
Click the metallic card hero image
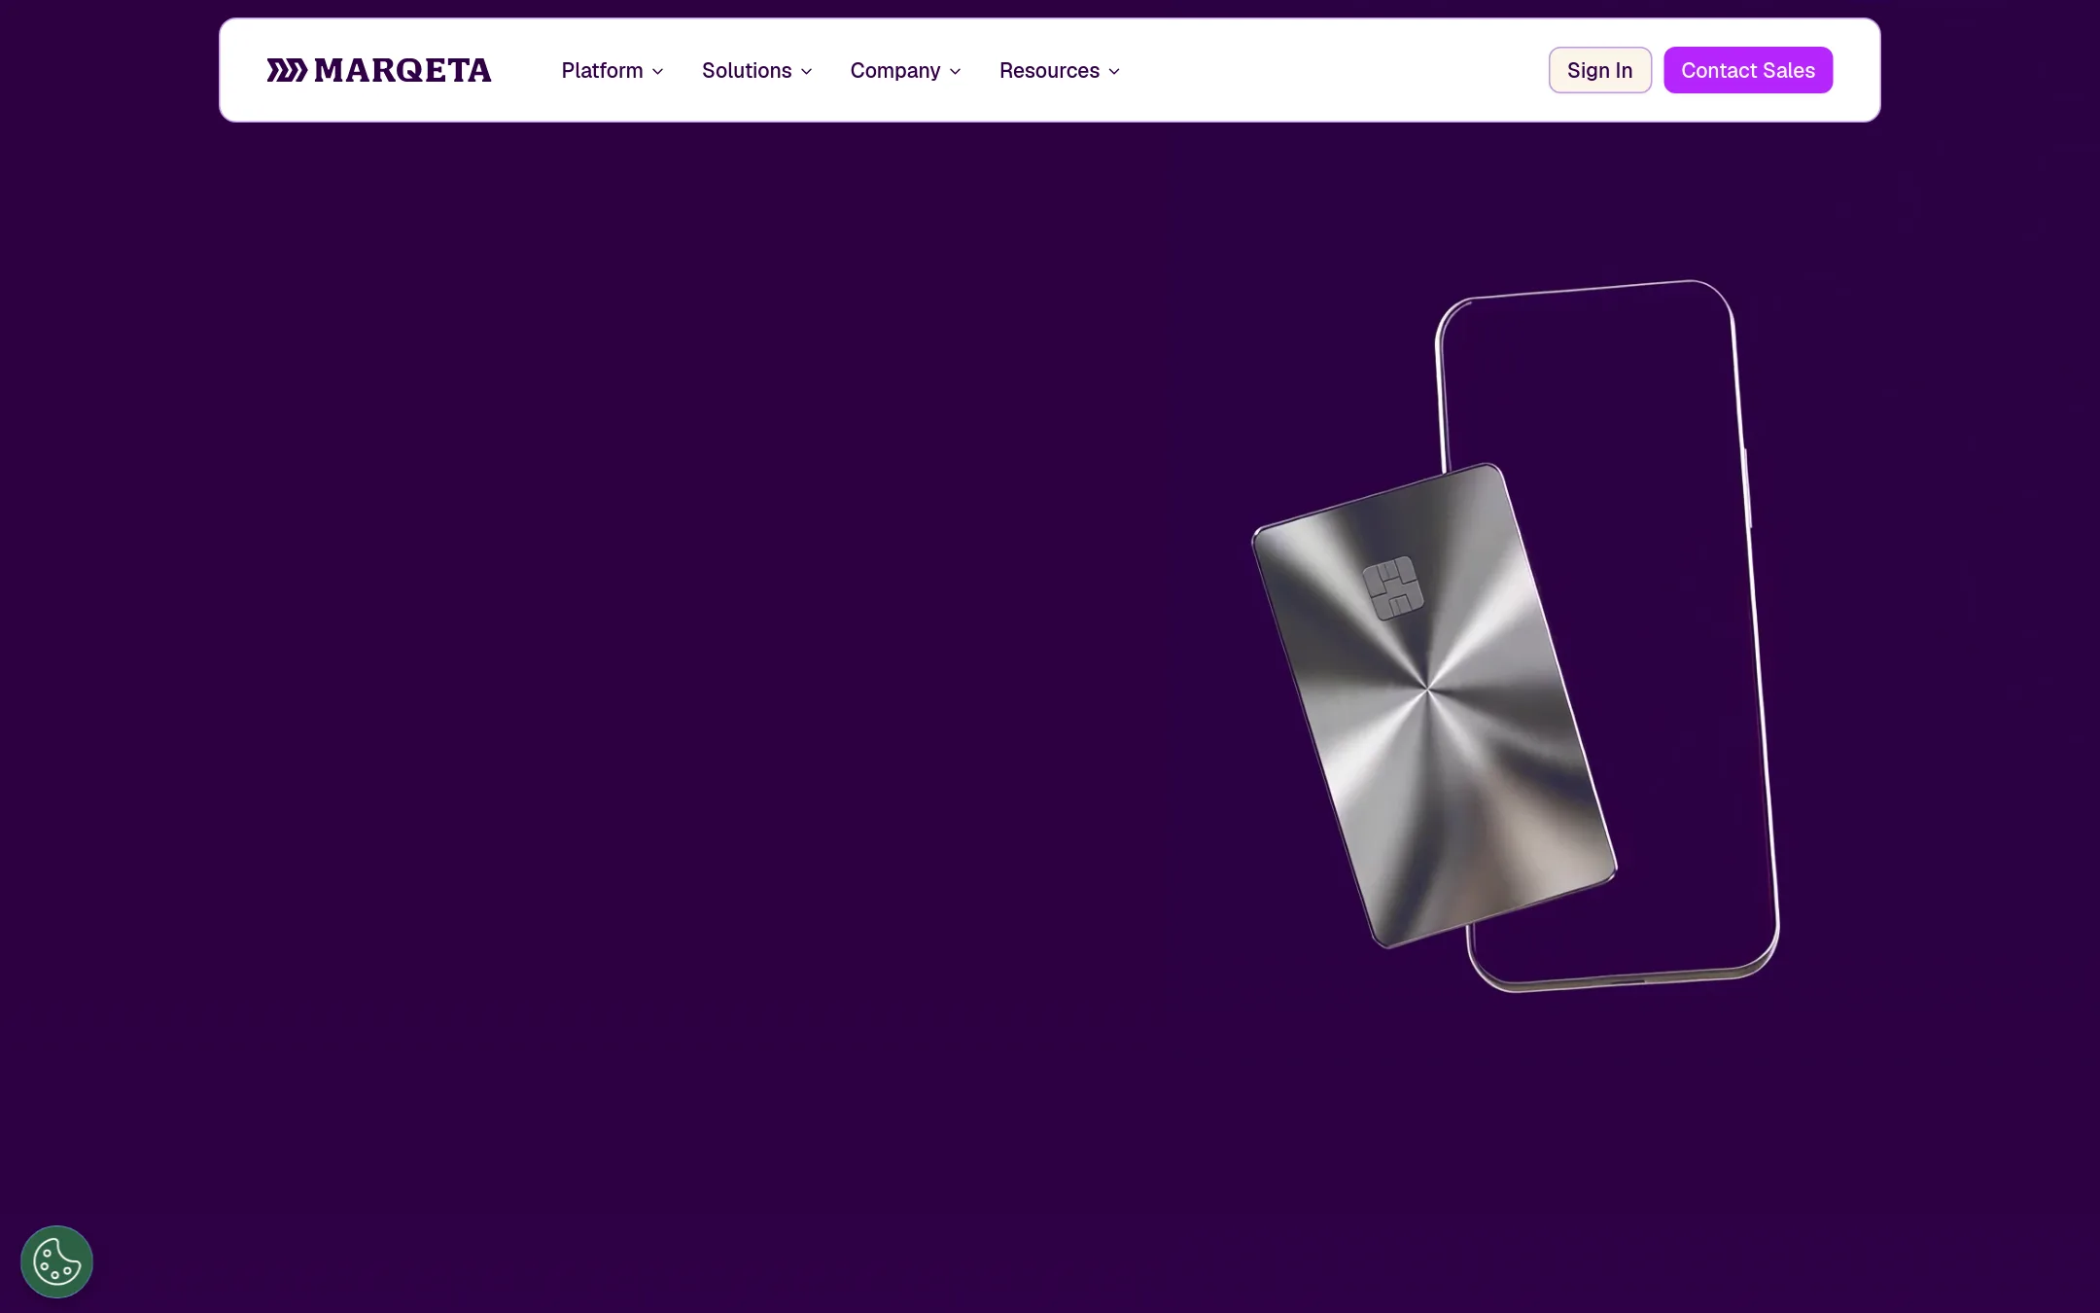click(1434, 705)
